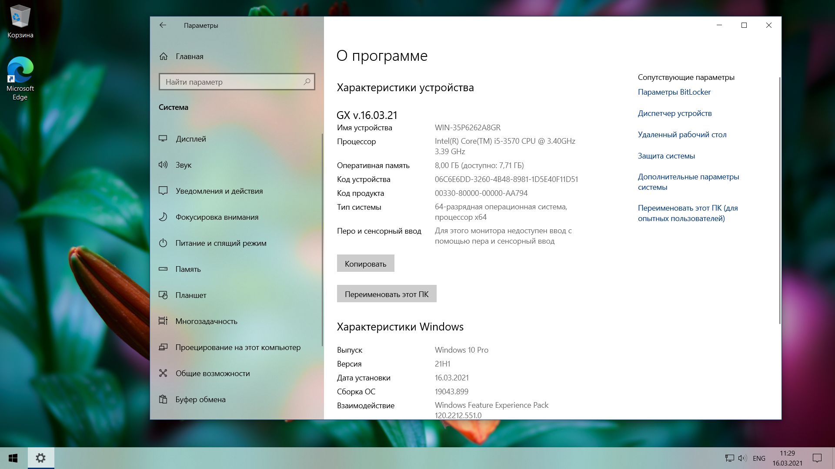Image resolution: width=835 pixels, height=469 pixels.
Task: Open Диспетчер устройств link
Action: tap(675, 113)
